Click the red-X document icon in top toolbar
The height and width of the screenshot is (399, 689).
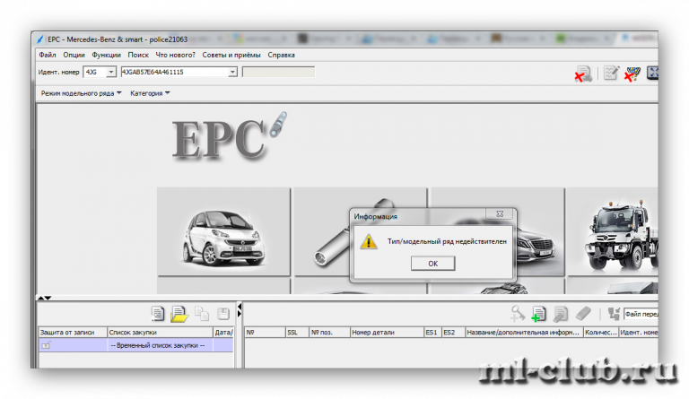583,74
